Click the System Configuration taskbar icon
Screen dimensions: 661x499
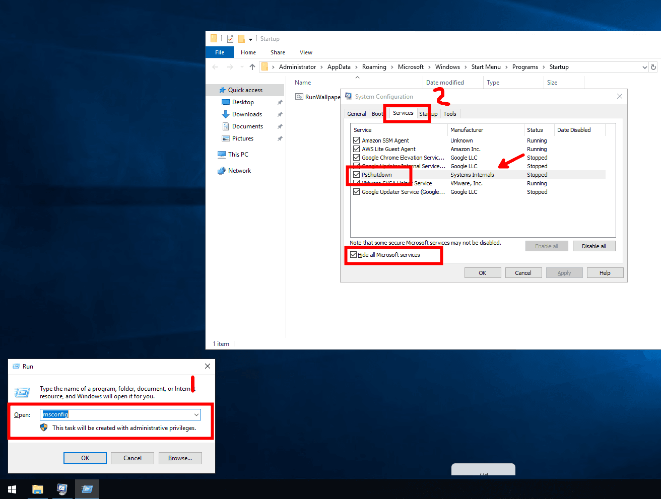[x=62, y=489]
